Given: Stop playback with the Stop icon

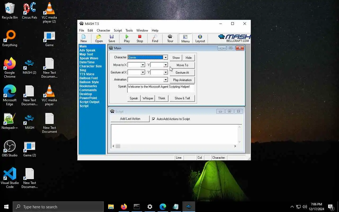Looking at the screenshot, I should coord(140,38).
